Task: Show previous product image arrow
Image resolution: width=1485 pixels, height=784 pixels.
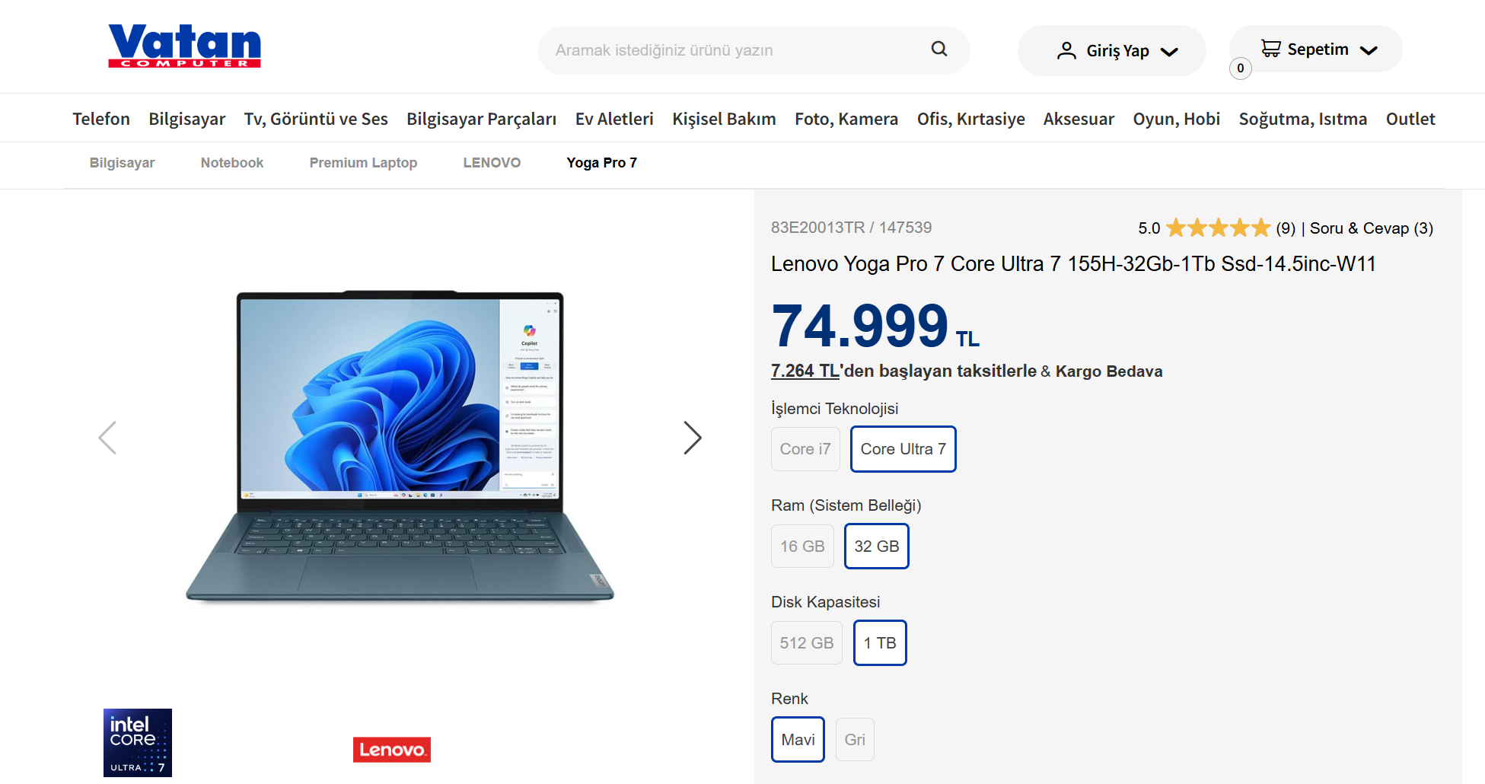Action: coord(107,438)
